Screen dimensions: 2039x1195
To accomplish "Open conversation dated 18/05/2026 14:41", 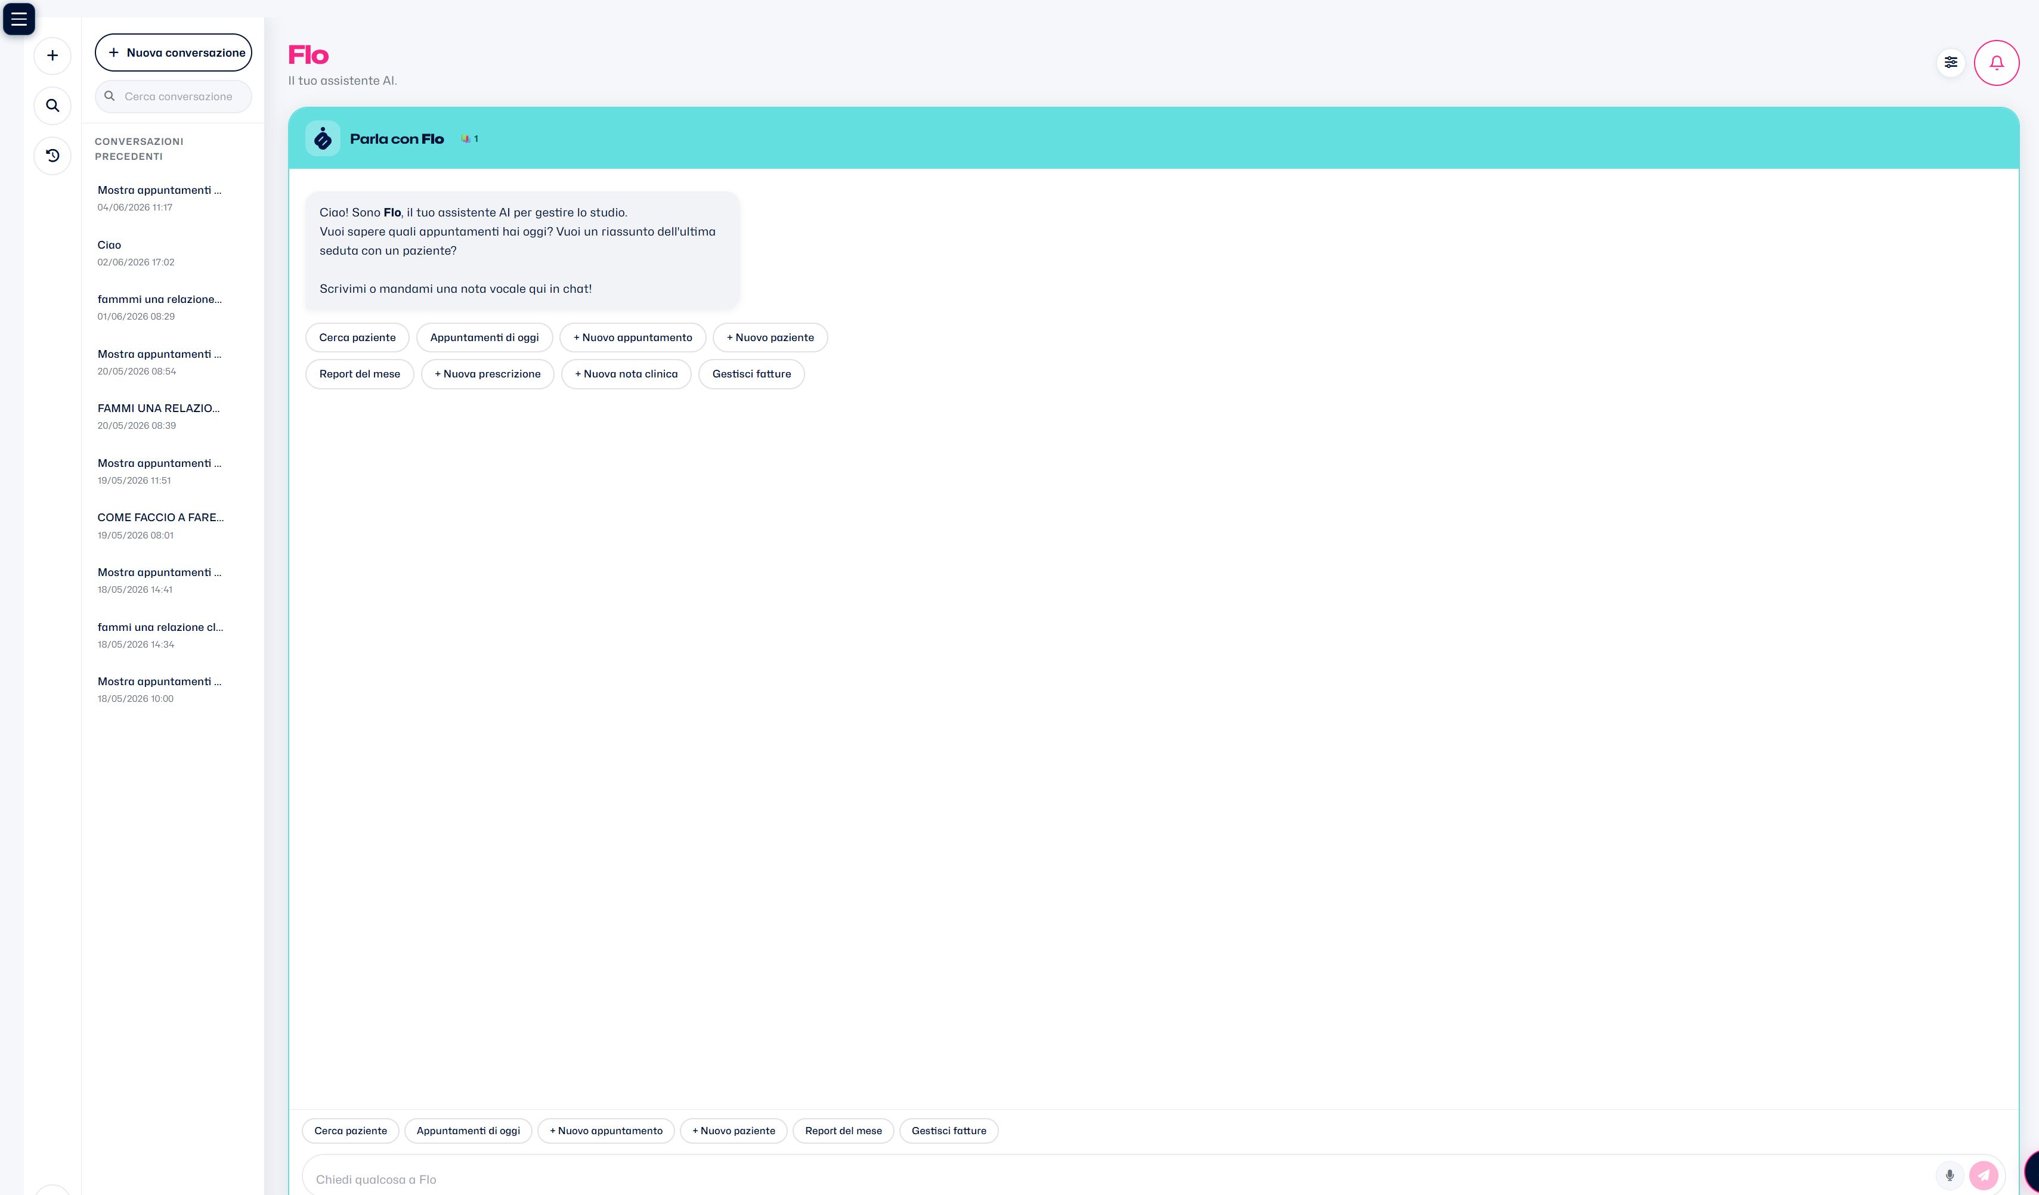I will coord(172,580).
